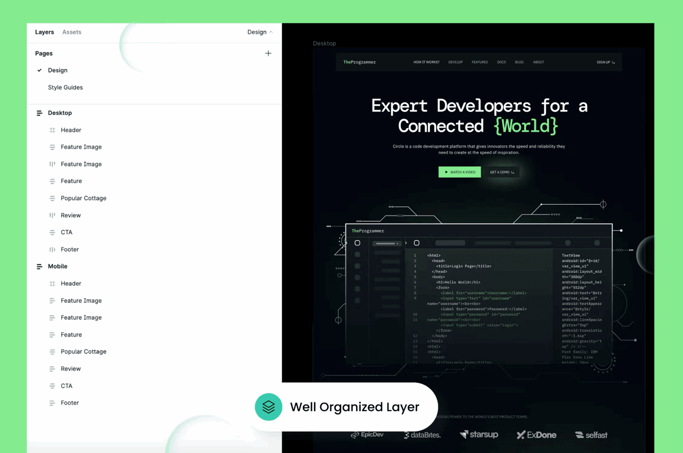This screenshot has width=683, height=453.
Task: Click the icon beside Mobile CTA layer
Action: (52, 386)
